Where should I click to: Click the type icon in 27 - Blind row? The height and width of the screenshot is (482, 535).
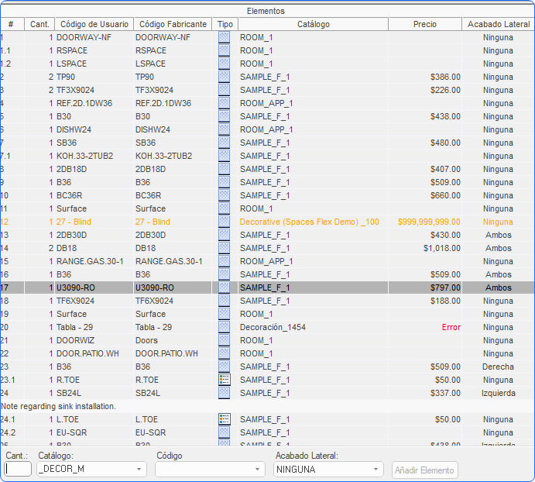tap(224, 222)
